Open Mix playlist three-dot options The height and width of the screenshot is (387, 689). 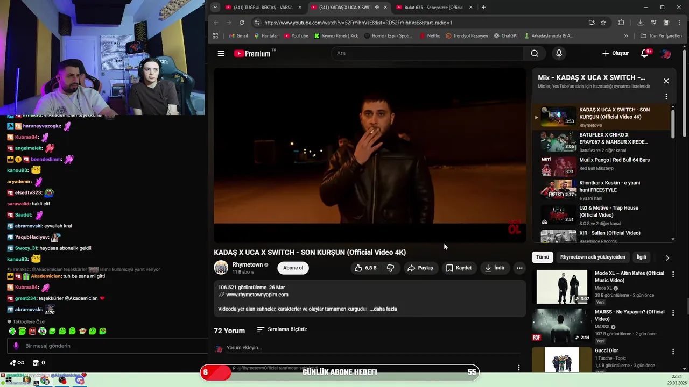point(666,97)
